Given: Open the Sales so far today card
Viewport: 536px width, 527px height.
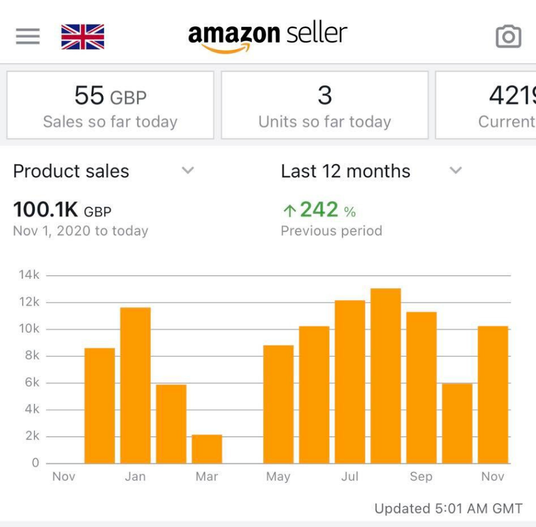Looking at the screenshot, I should click(110, 105).
